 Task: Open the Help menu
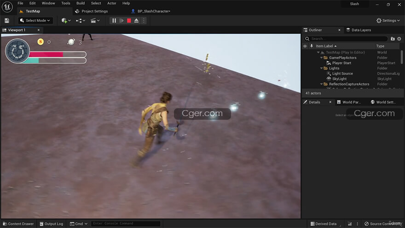[x=126, y=3]
